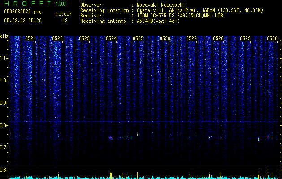
Task: Click the 0523 time marker
Action: pyautogui.click(x=84, y=38)
